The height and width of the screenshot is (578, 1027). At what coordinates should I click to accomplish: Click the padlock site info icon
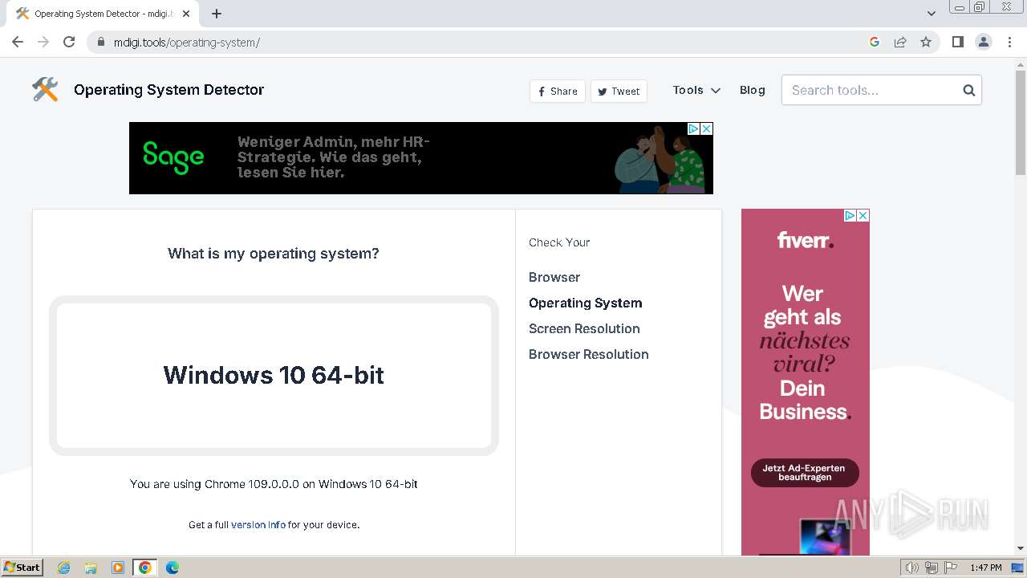(x=100, y=43)
